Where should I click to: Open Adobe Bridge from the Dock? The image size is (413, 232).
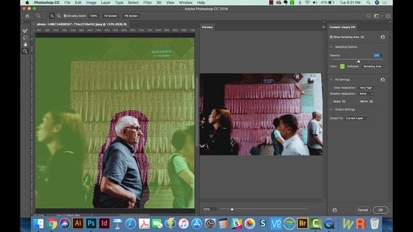click(303, 224)
